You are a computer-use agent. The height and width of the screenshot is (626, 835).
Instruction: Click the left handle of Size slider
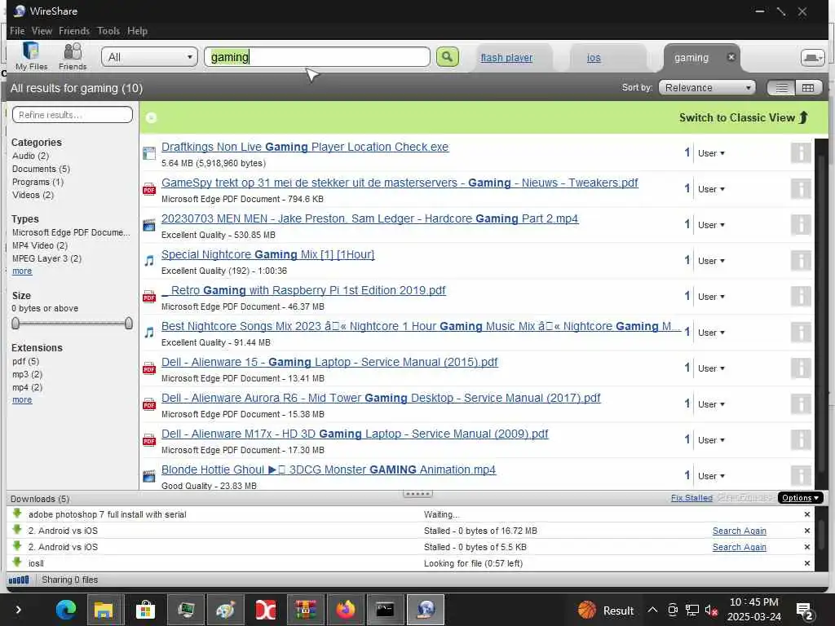pyautogui.click(x=15, y=323)
